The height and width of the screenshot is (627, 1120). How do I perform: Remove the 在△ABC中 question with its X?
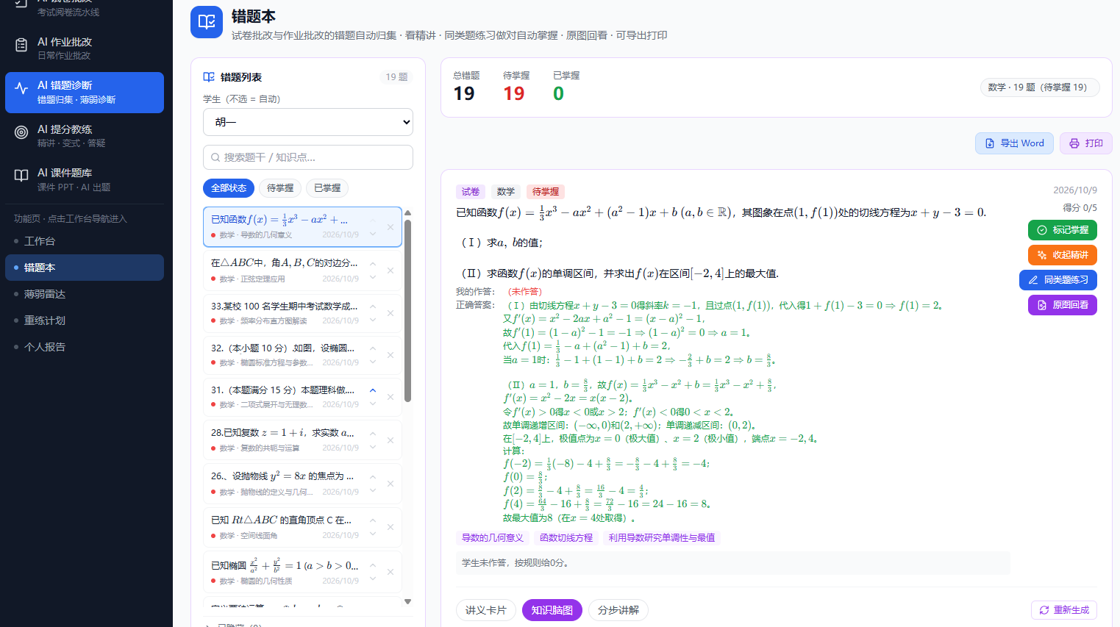pyautogui.click(x=390, y=270)
